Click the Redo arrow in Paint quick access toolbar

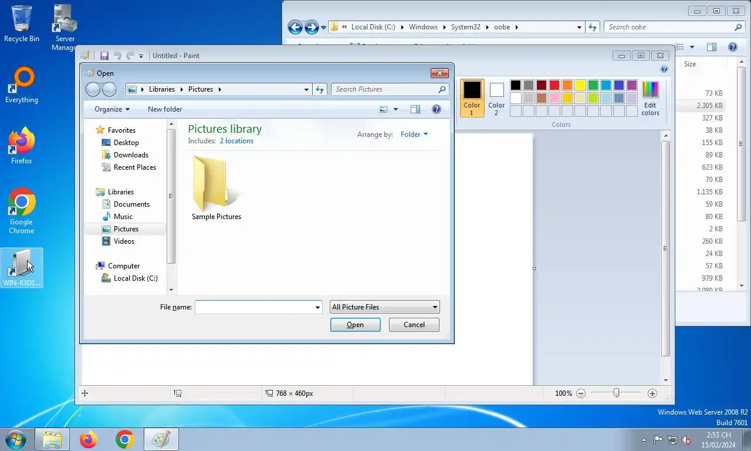click(130, 56)
